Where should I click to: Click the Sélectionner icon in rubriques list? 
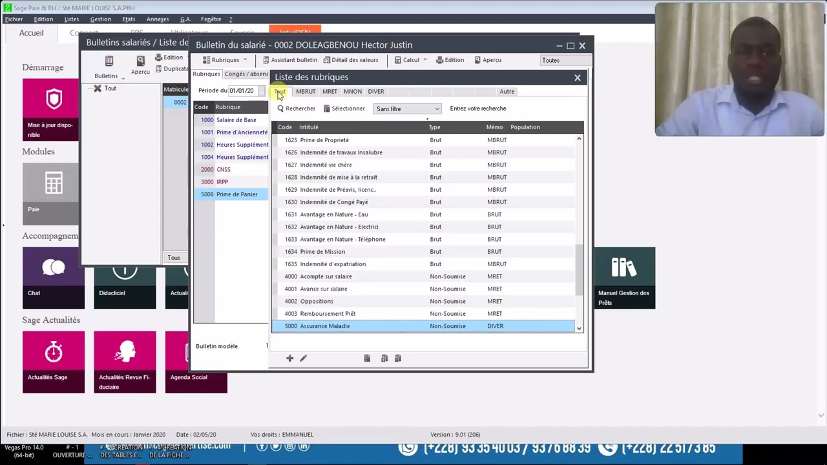(327, 108)
